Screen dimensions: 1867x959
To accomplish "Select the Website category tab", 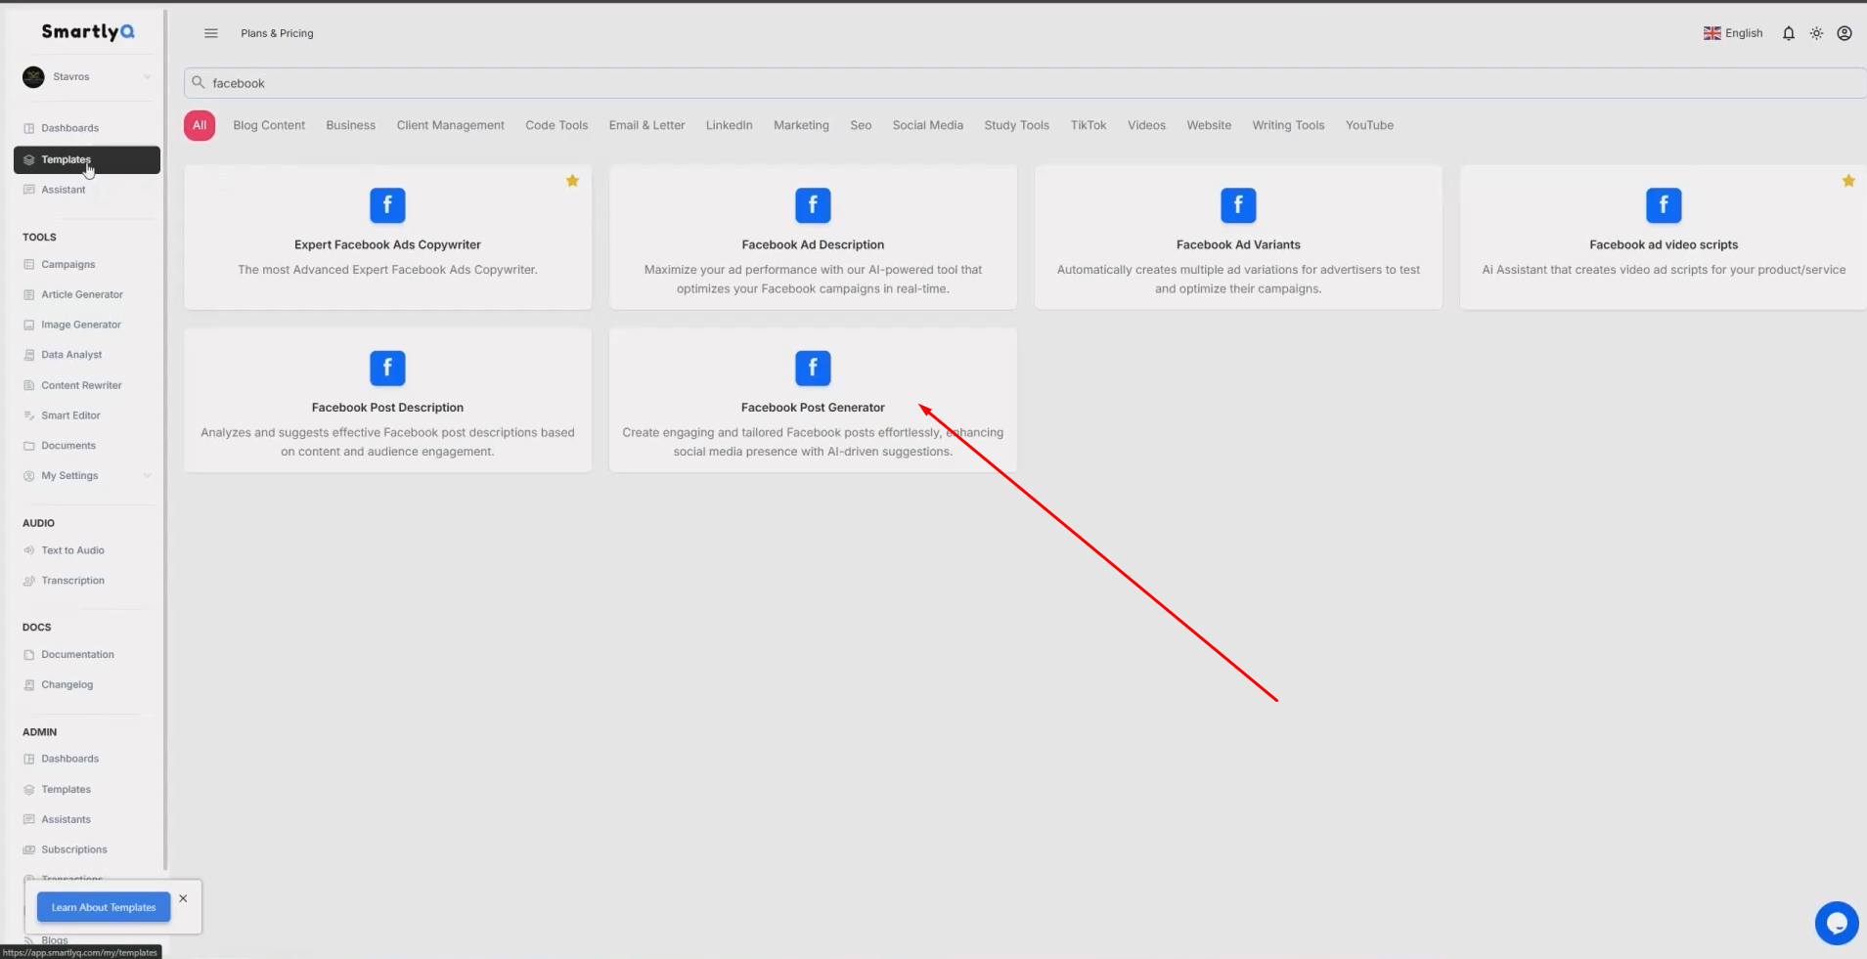I will click(x=1209, y=125).
